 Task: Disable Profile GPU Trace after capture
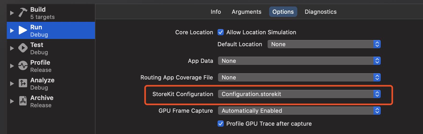tap(221, 124)
